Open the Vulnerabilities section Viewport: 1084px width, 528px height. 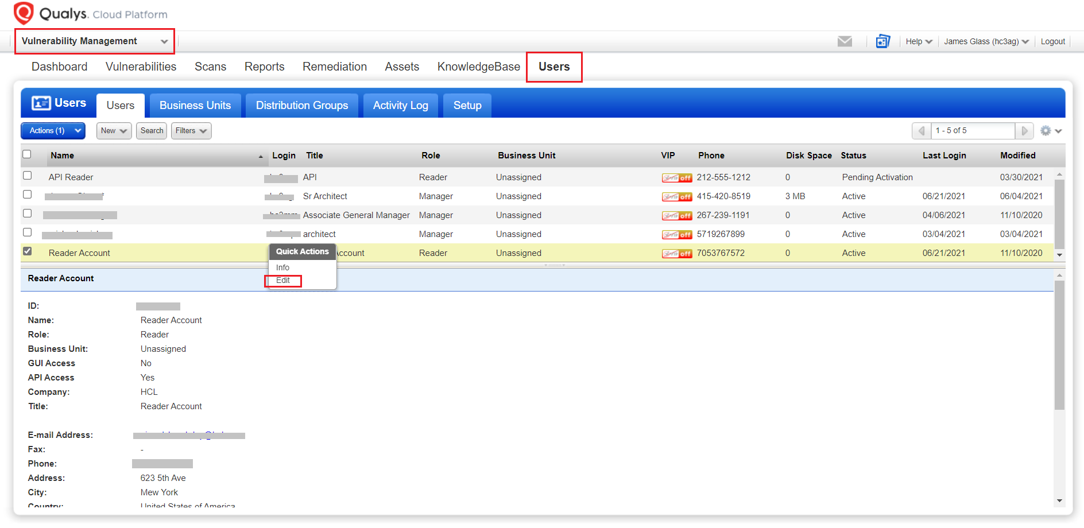pyautogui.click(x=141, y=67)
